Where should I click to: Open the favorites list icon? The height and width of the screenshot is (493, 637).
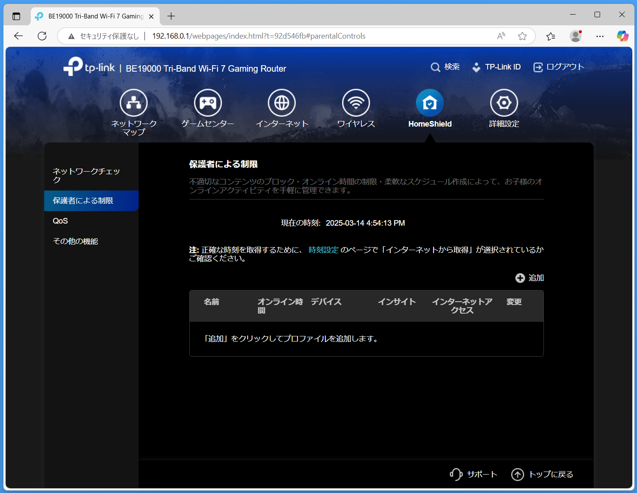click(x=551, y=36)
